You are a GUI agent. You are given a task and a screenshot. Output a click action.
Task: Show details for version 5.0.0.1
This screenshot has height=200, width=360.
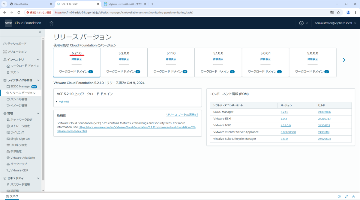[265, 59]
